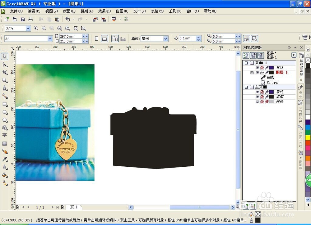Toggle printable icon of 网格 layer
The width and height of the screenshot is (311, 225).
click(x=262, y=101)
